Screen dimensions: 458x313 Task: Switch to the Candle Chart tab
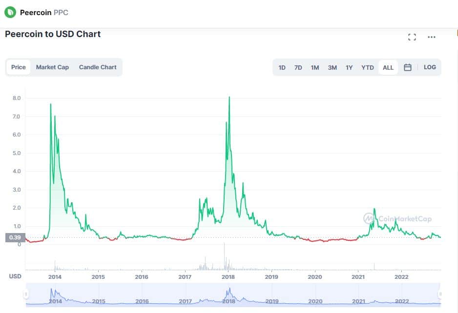(x=98, y=67)
